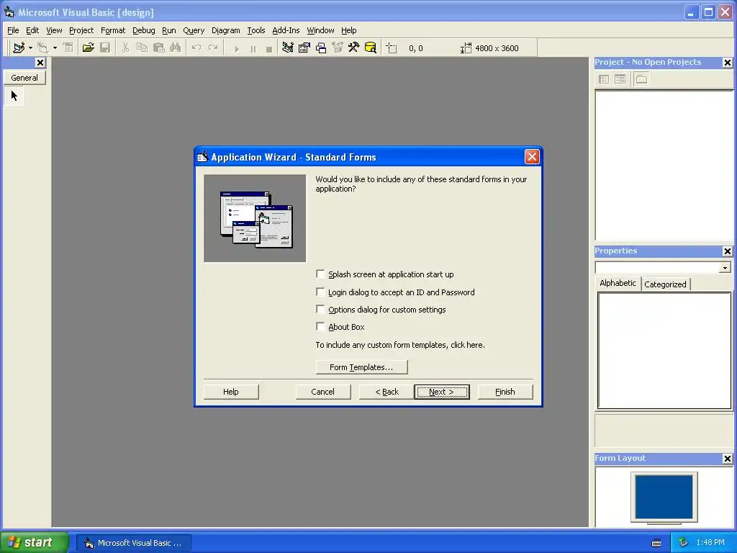
Task: Enable Login dialog checkbox
Action: tap(320, 292)
